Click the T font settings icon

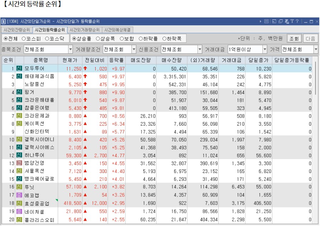click(x=292, y=21)
